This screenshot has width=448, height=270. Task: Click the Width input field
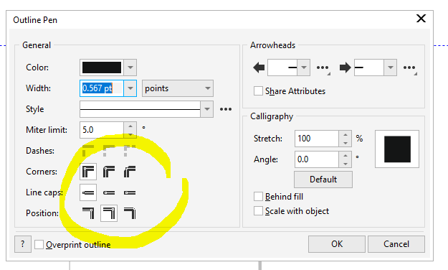[x=102, y=88]
